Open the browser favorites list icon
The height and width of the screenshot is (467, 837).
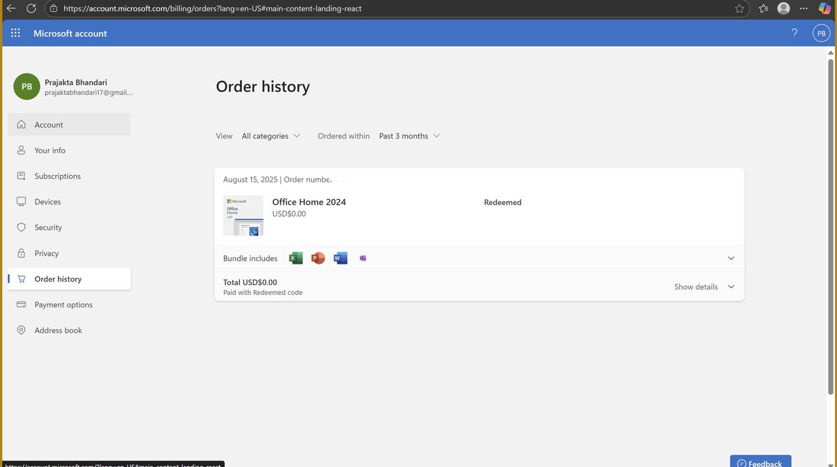764,8
